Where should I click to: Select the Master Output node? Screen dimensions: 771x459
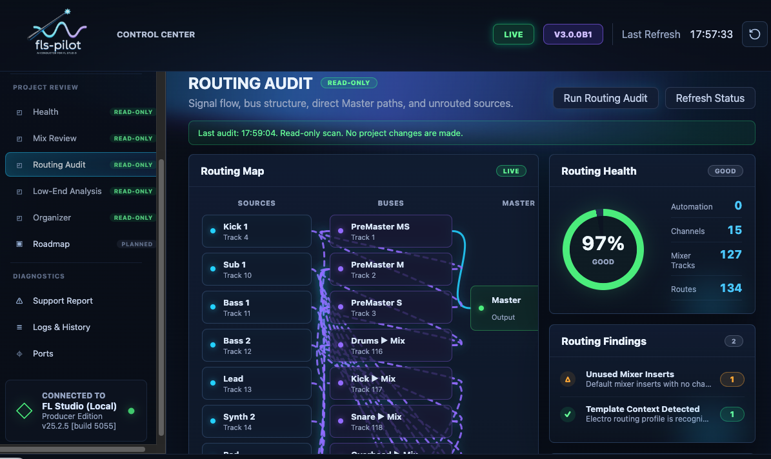click(505, 308)
